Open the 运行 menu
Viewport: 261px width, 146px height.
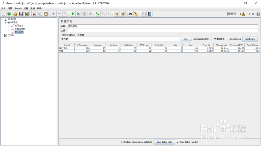[26, 8]
